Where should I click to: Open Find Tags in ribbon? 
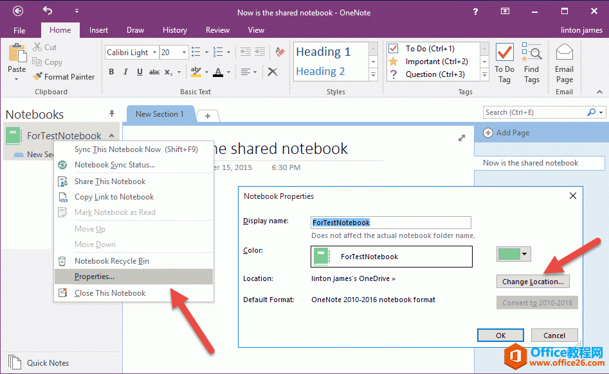[531, 64]
